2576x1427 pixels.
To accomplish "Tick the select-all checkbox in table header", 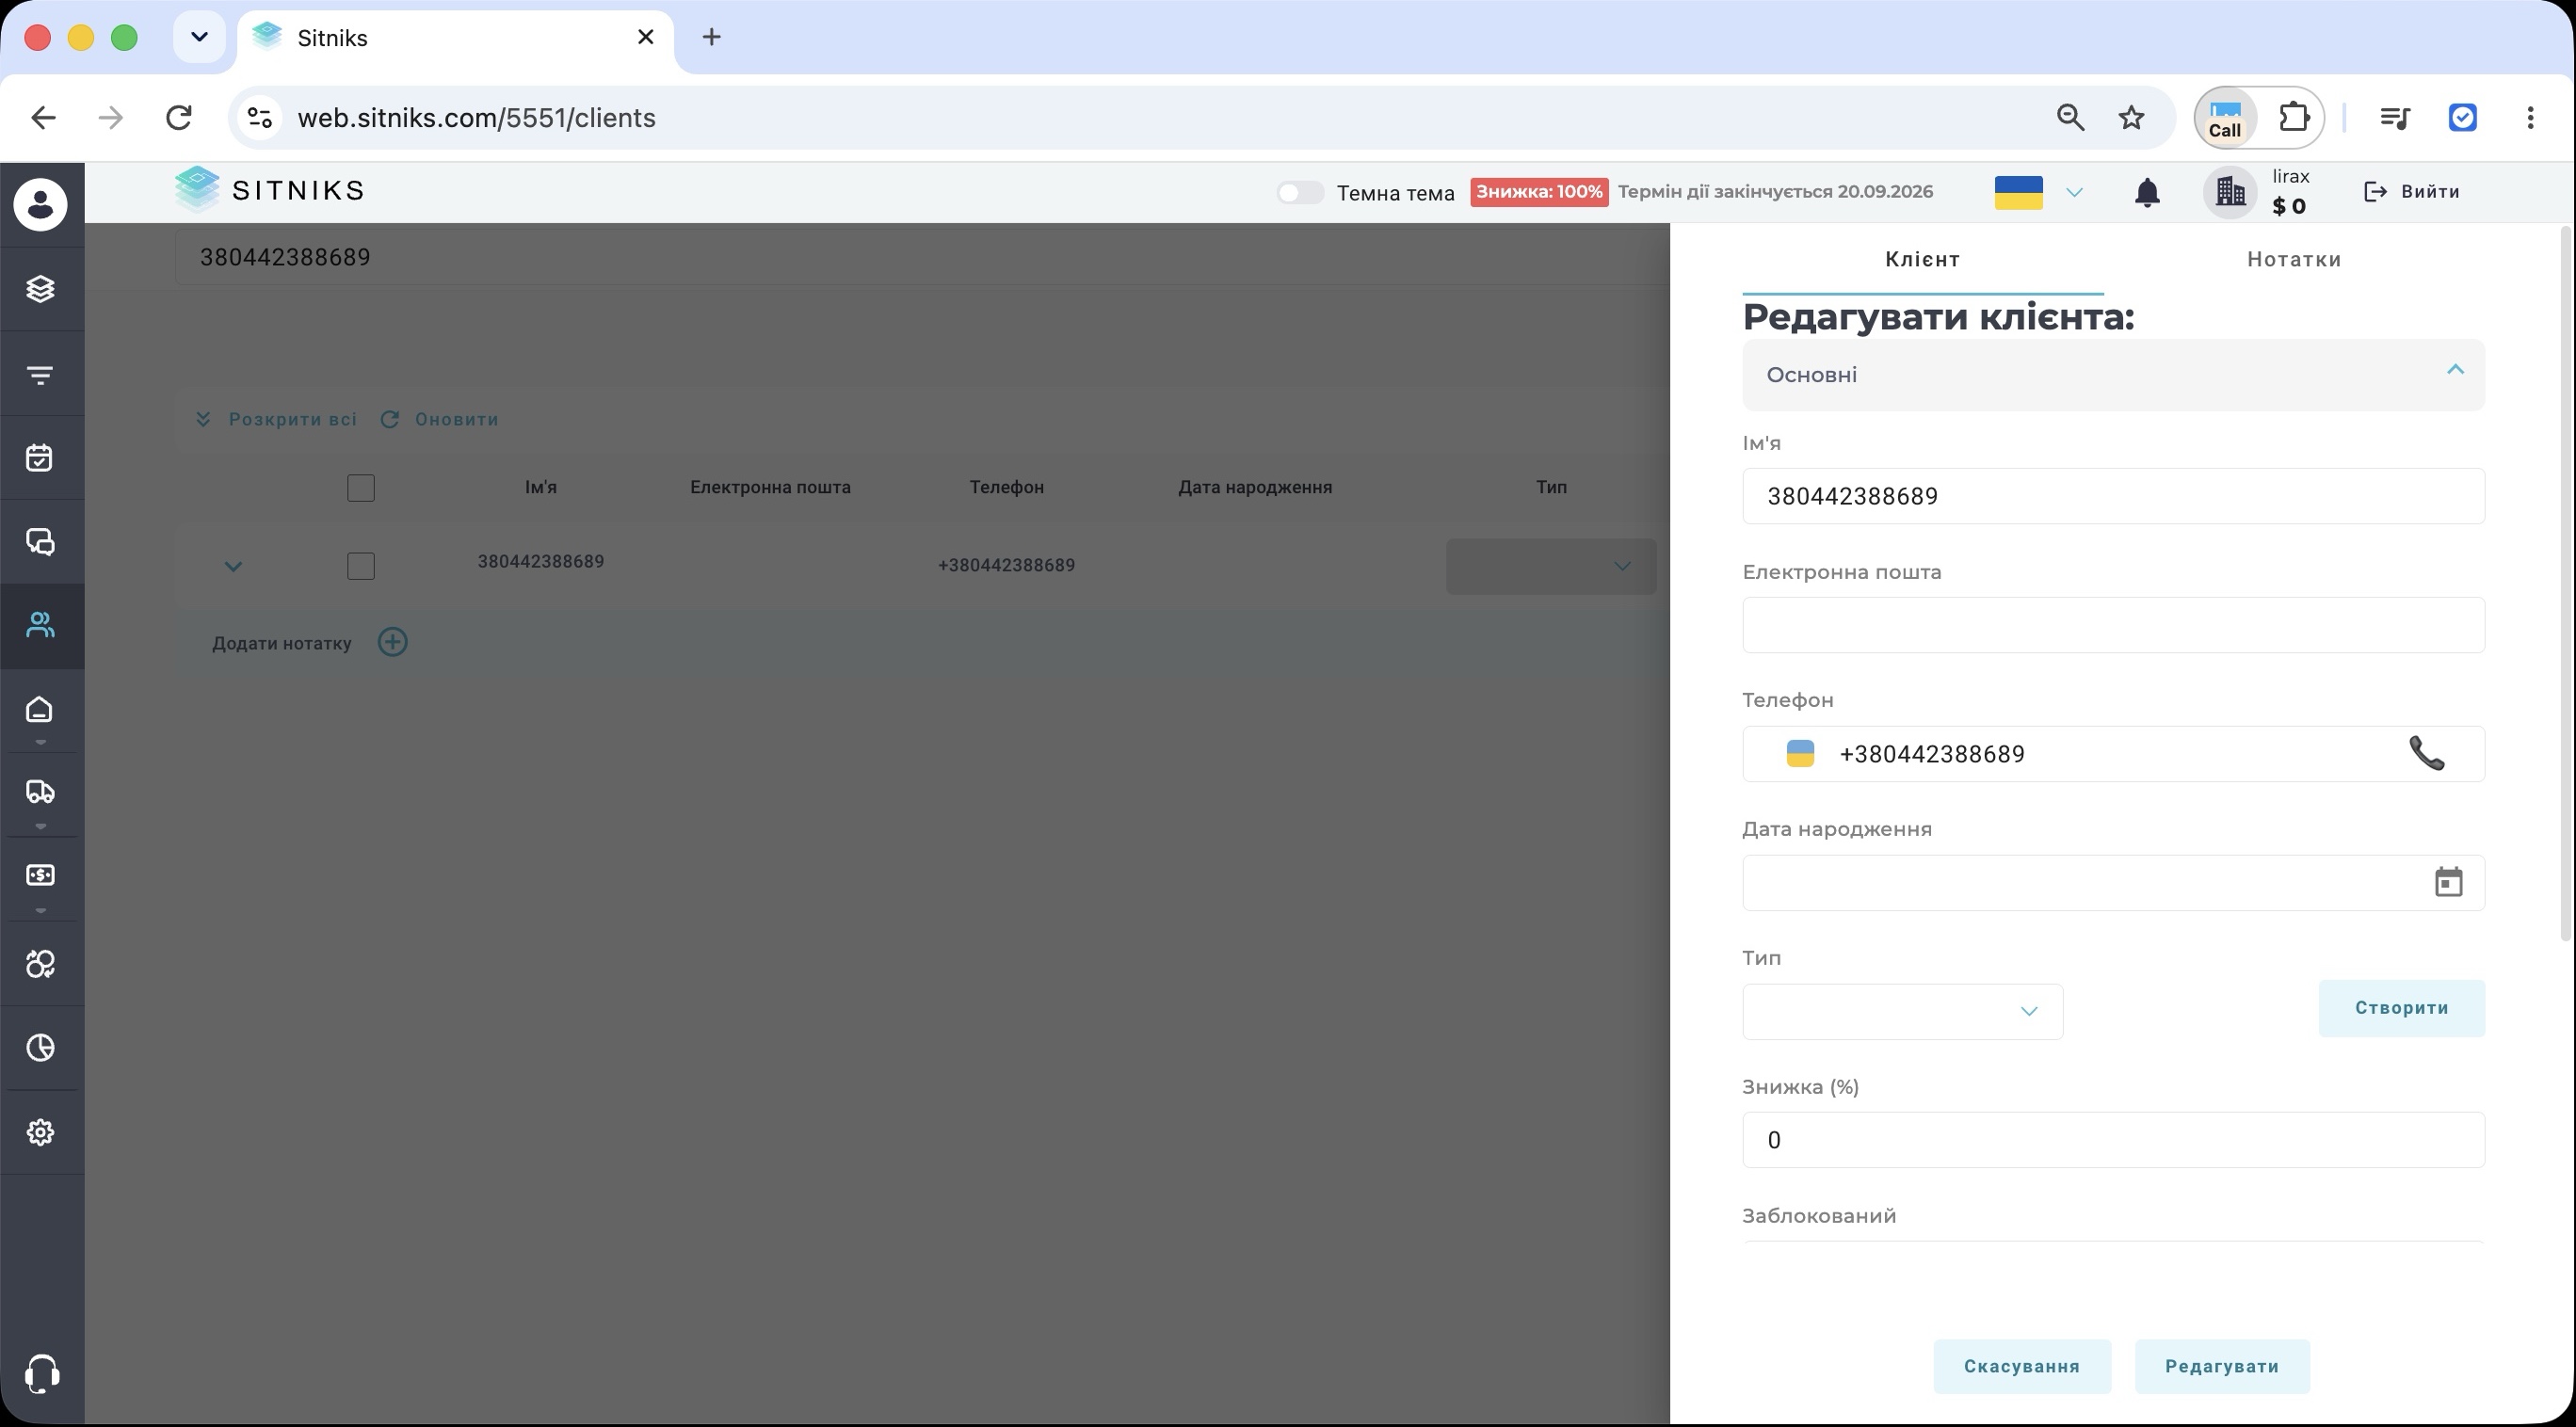I will click(361, 488).
